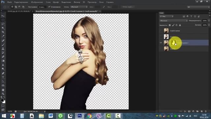
Task: Select the Pen tool
Action: tap(3, 73)
